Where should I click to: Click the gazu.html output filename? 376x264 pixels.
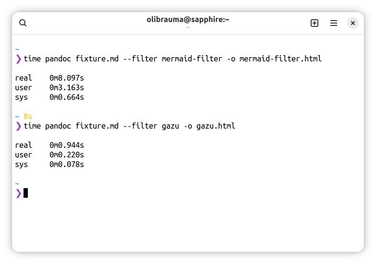[216, 126]
